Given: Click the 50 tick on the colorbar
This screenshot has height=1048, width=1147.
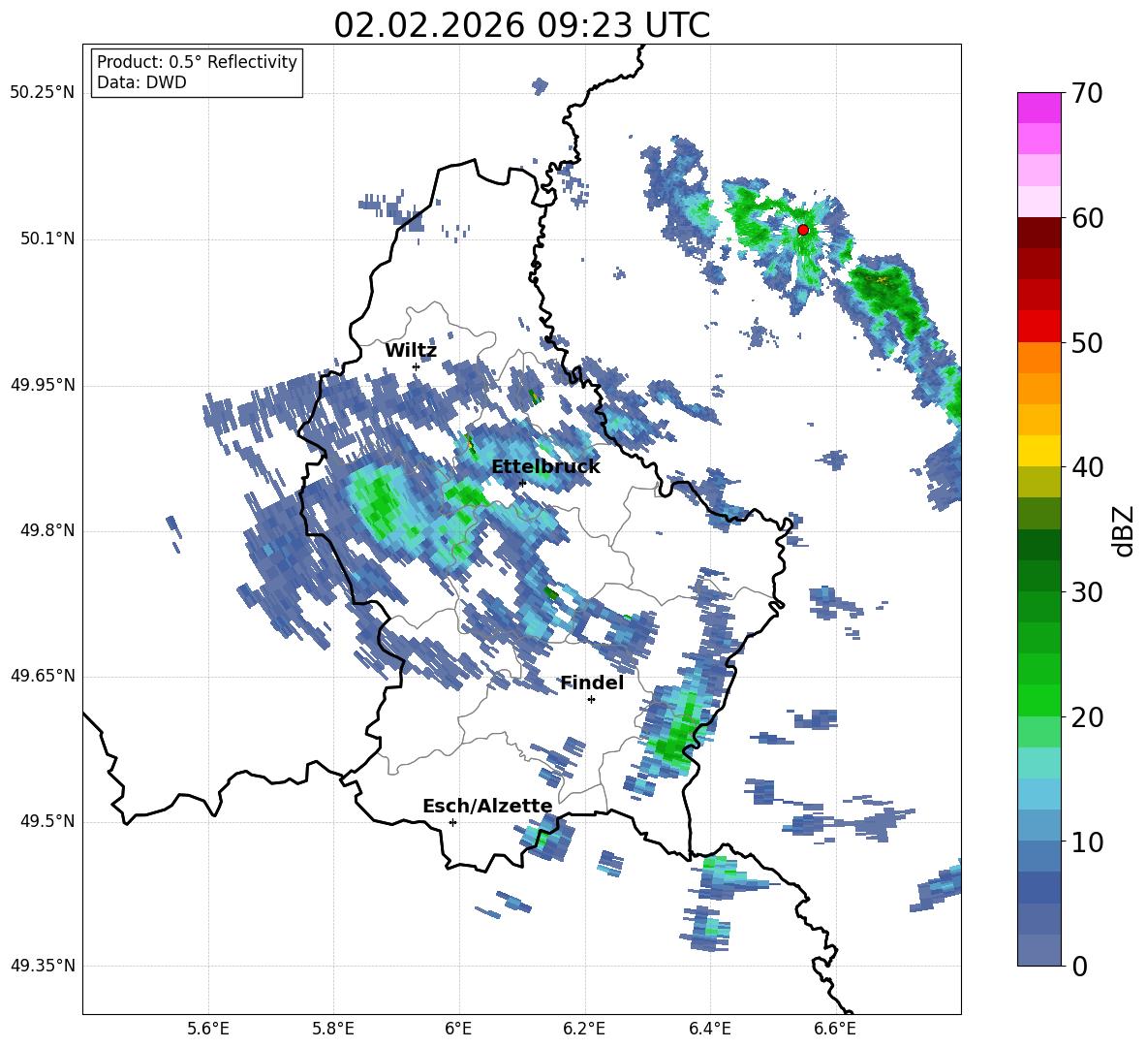Looking at the screenshot, I should (1087, 342).
